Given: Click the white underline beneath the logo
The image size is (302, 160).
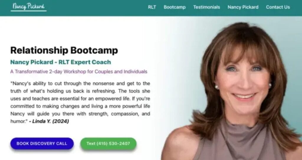Looking at the screenshot, I should [x=29, y=11].
